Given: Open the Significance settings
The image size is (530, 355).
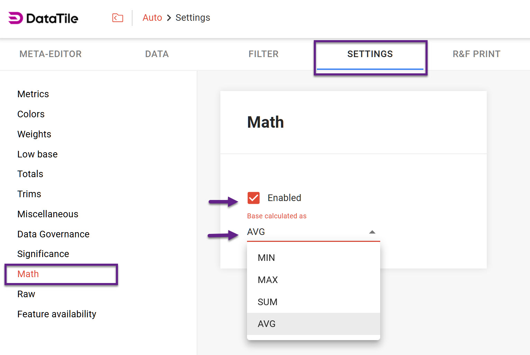Looking at the screenshot, I should click(x=43, y=254).
